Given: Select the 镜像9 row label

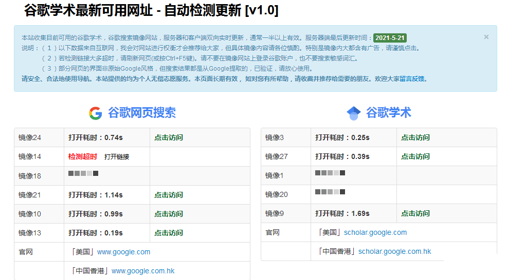Looking at the screenshot, I should pyautogui.click(x=275, y=213).
